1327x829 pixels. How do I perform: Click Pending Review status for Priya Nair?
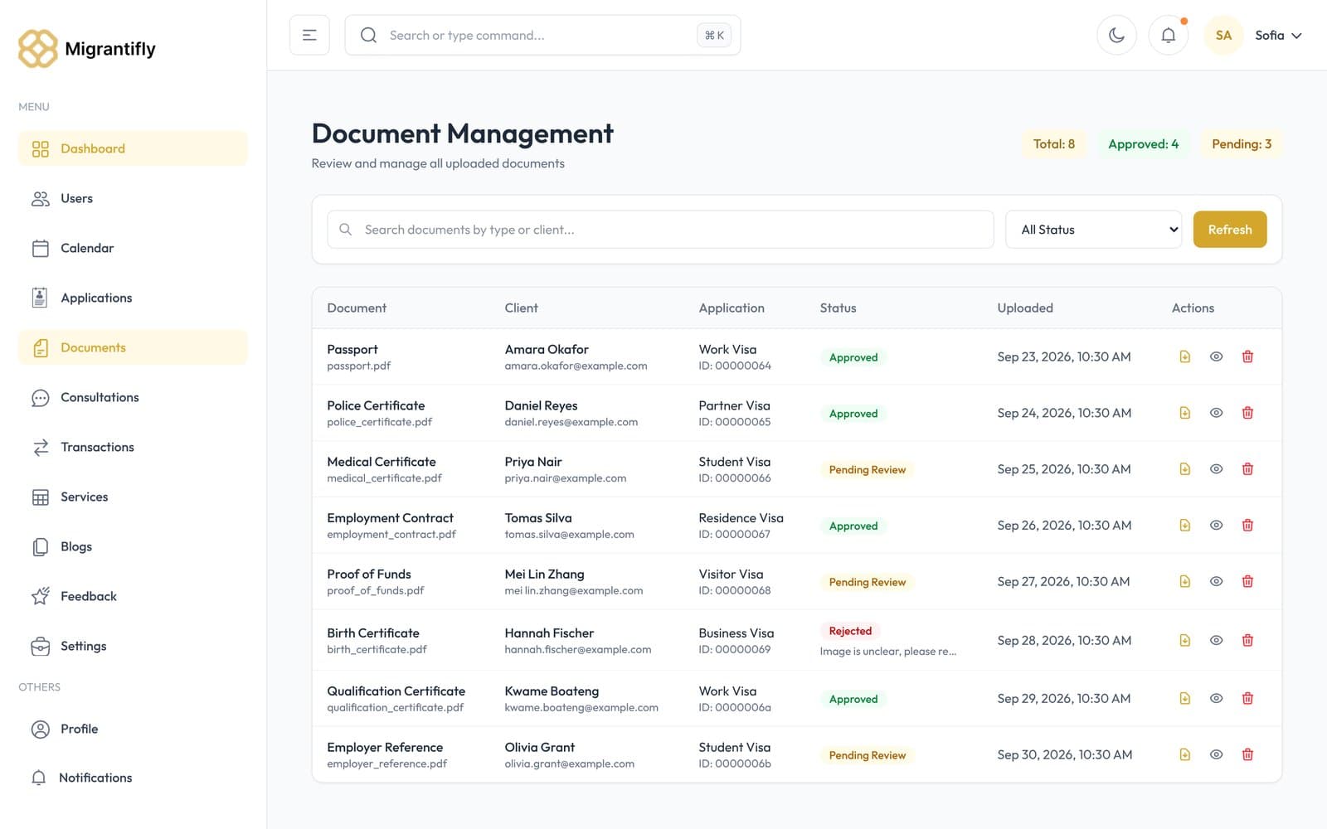(x=867, y=469)
